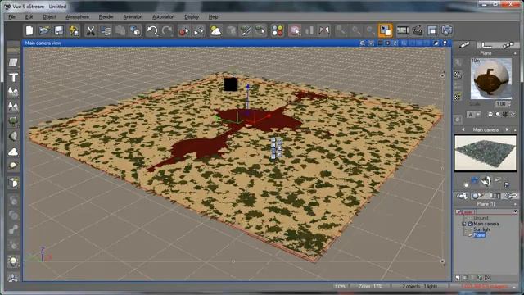Collapse the Plane material panel
Image resolution: width=524 pixels, height=295 pixels.
pyautogui.click(x=515, y=53)
